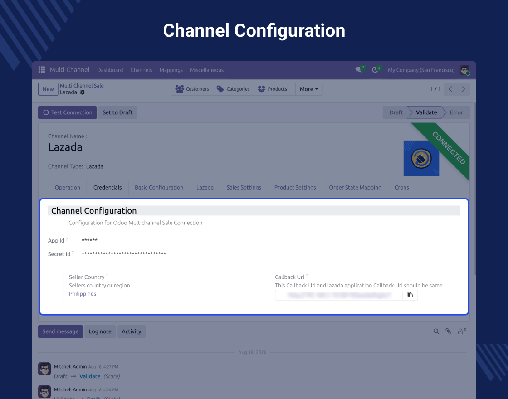Viewport: 508px width, 399px height.
Task: Click Mitchell Admin avatar on 4:27 PM message
Action: (44, 369)
